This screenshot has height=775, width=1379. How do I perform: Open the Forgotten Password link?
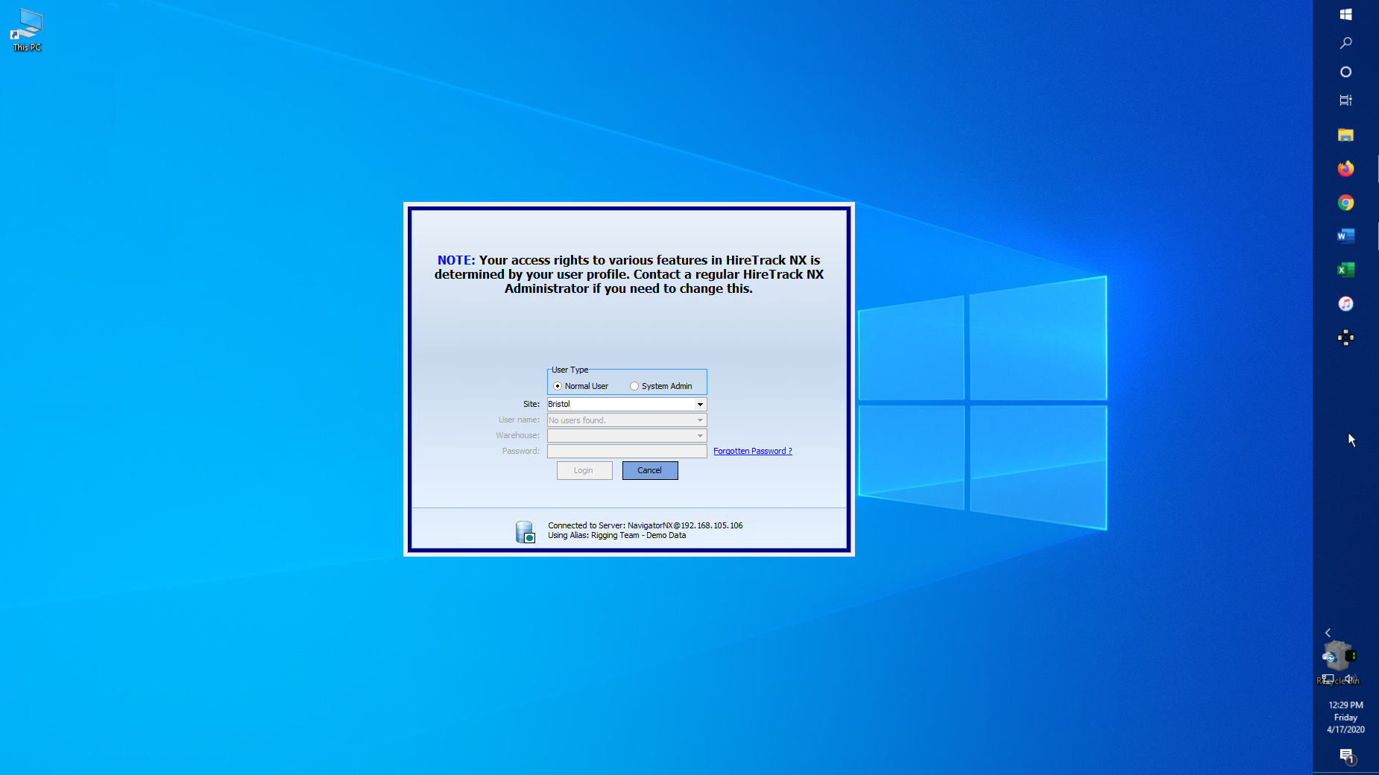tap(753, 451)
